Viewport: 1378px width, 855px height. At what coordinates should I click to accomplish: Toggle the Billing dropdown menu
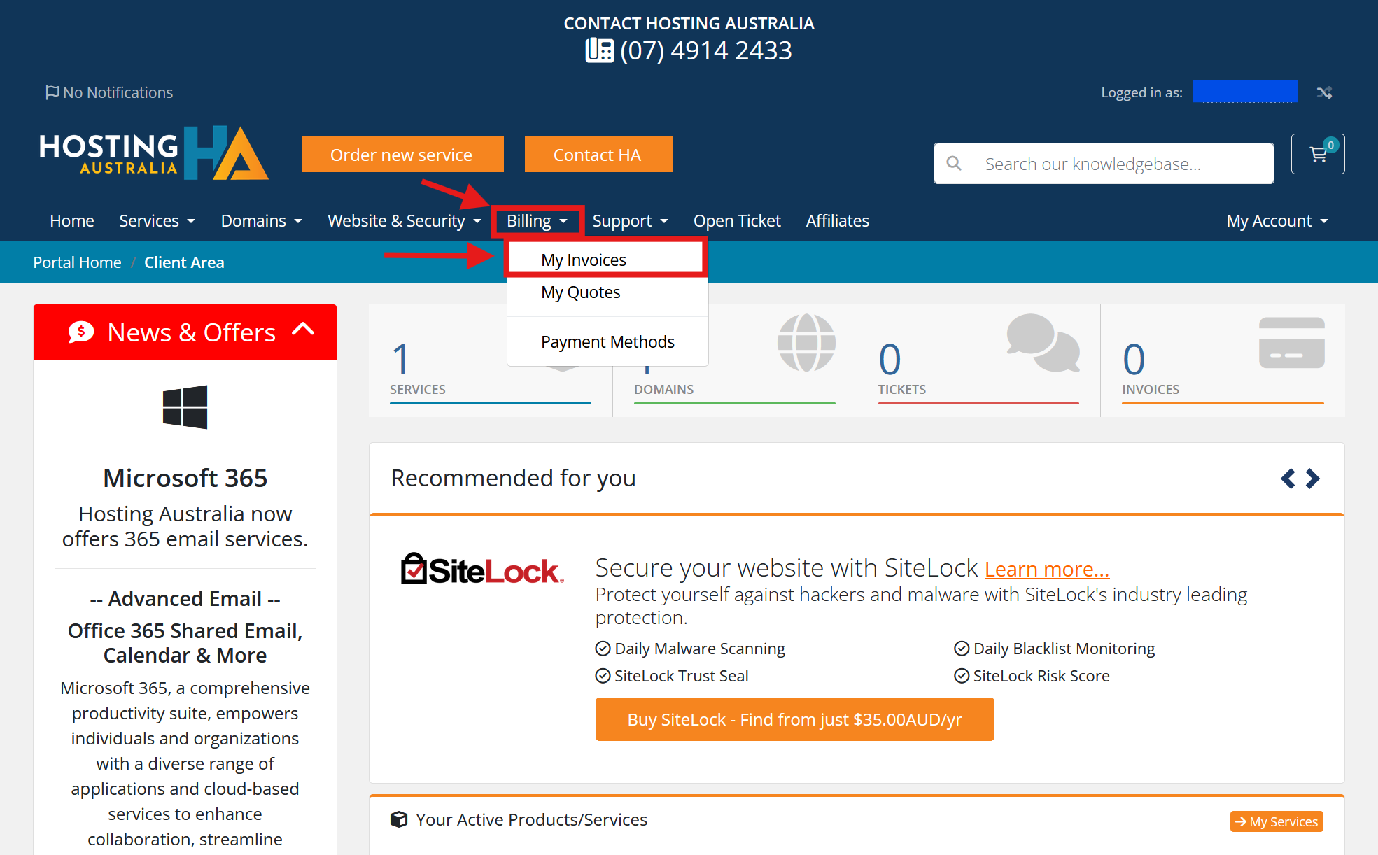537,221
